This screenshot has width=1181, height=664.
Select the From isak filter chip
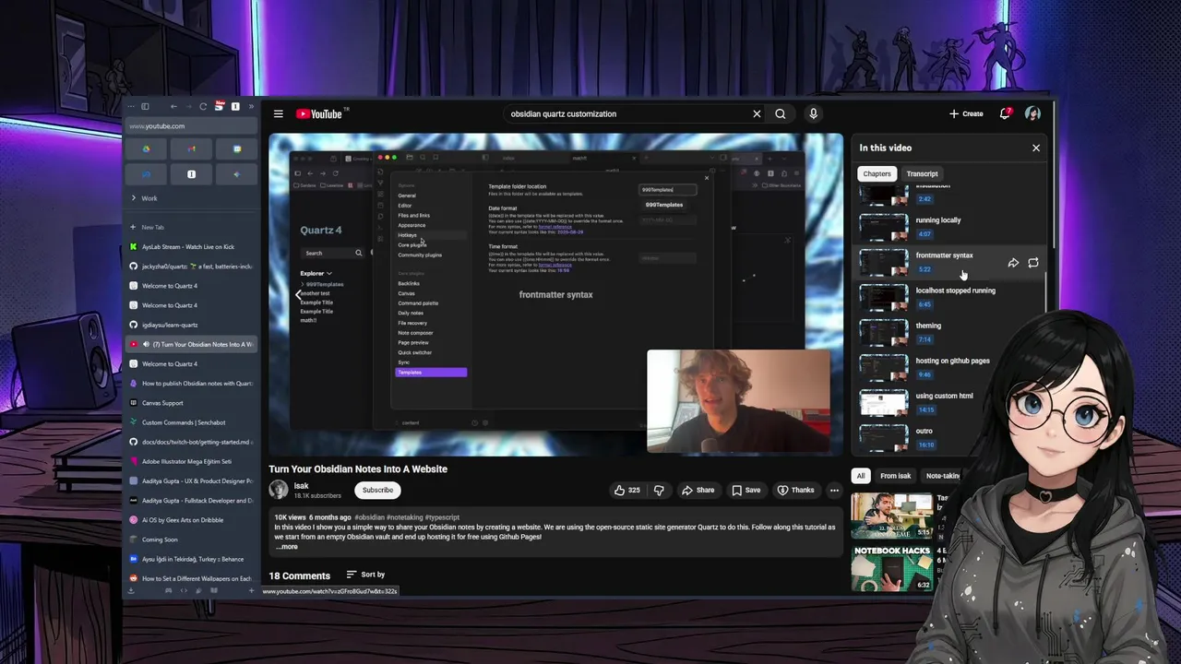pyautogui.click(x=895, y=476)
